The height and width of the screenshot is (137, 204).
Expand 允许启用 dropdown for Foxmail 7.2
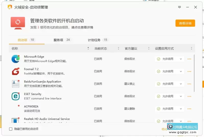point(170,71)
